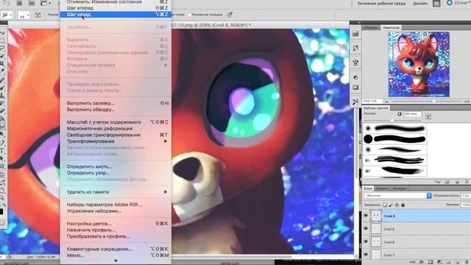Open CS Live menu
This screenshot has height=265, width=471.
tap(458, 3)
